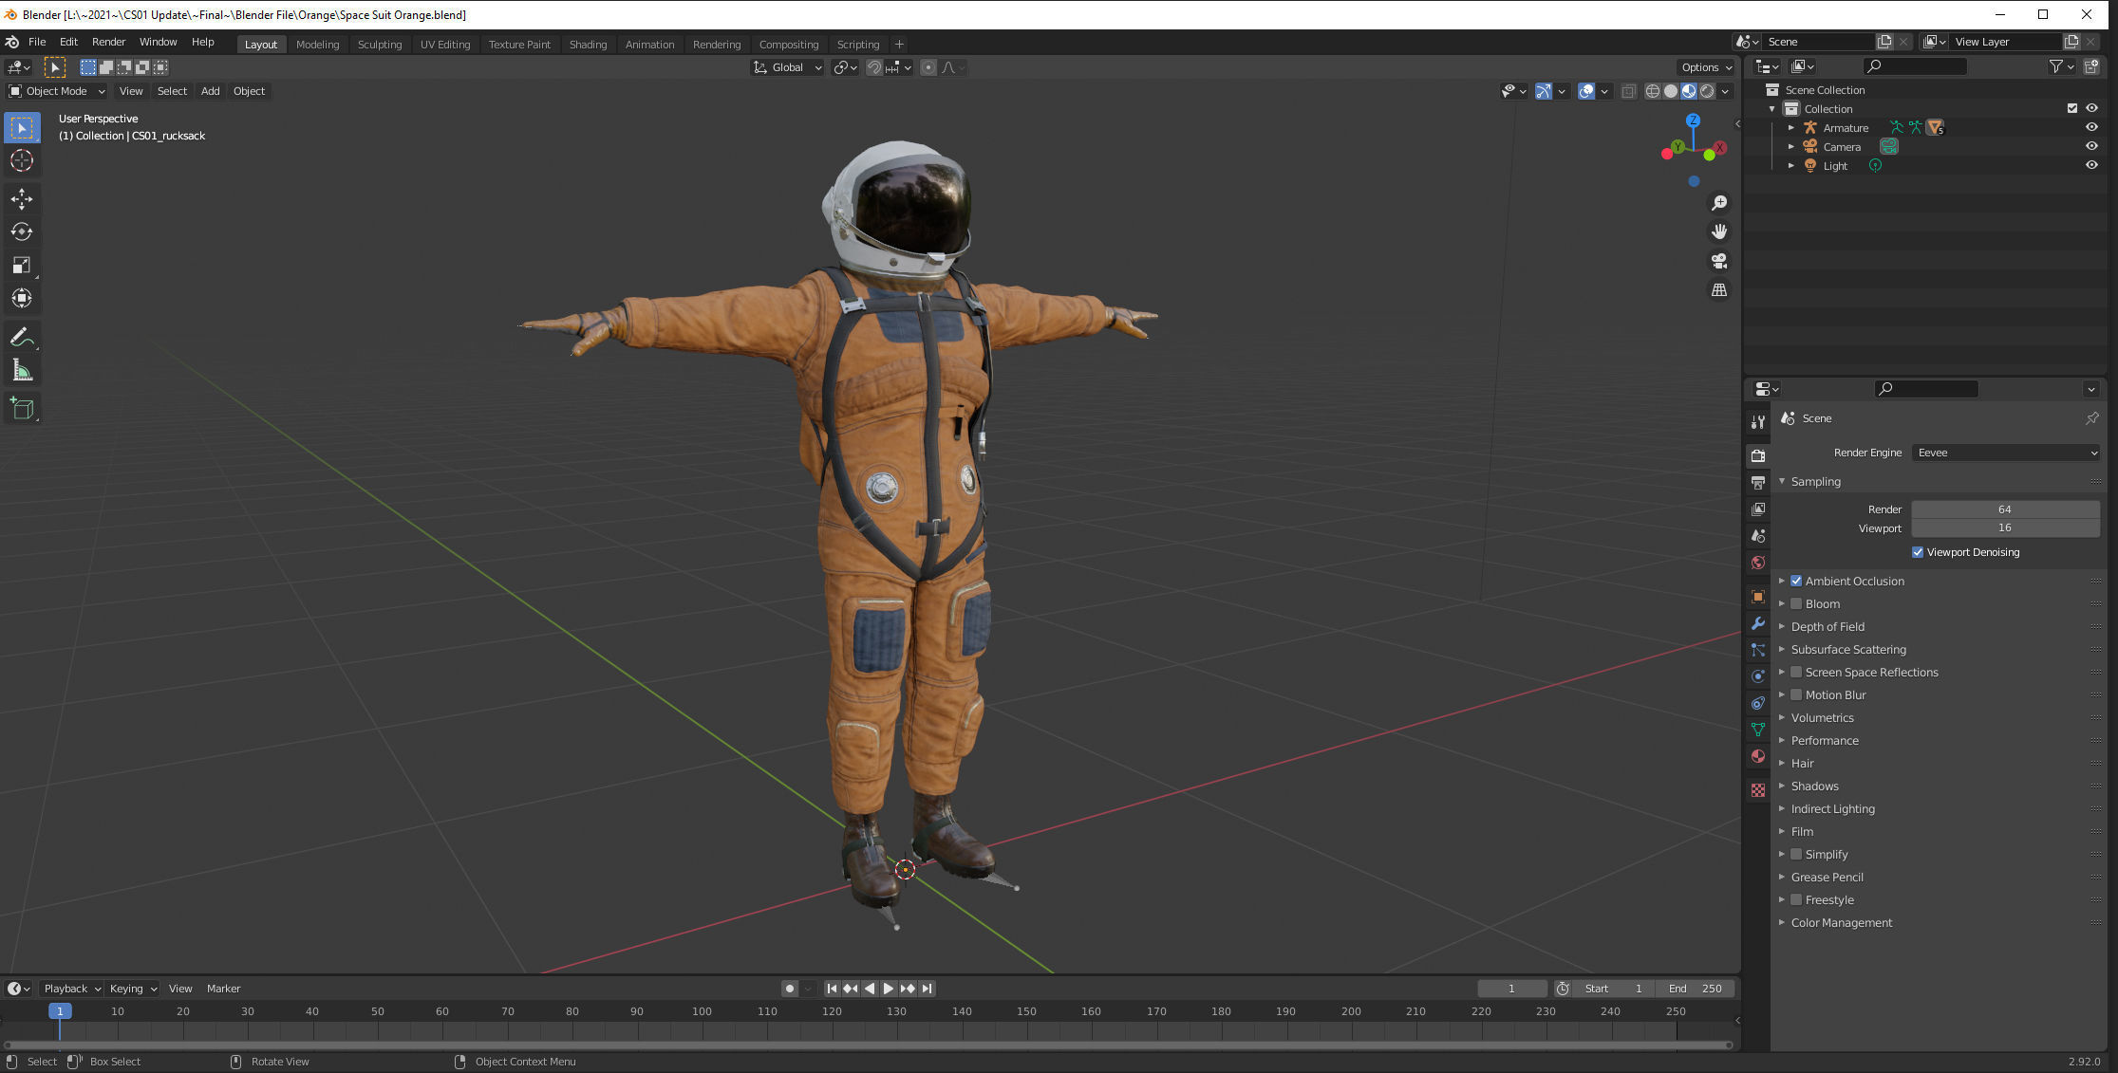Open Global transform orientation dropdown
The height and width of the screenshot is (1073, 2118).
787,67
